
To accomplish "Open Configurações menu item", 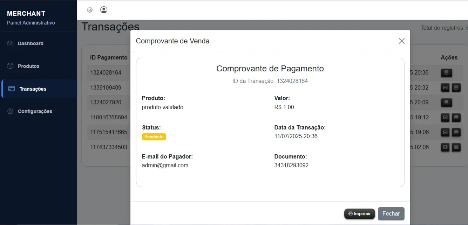I will [39, 111].
